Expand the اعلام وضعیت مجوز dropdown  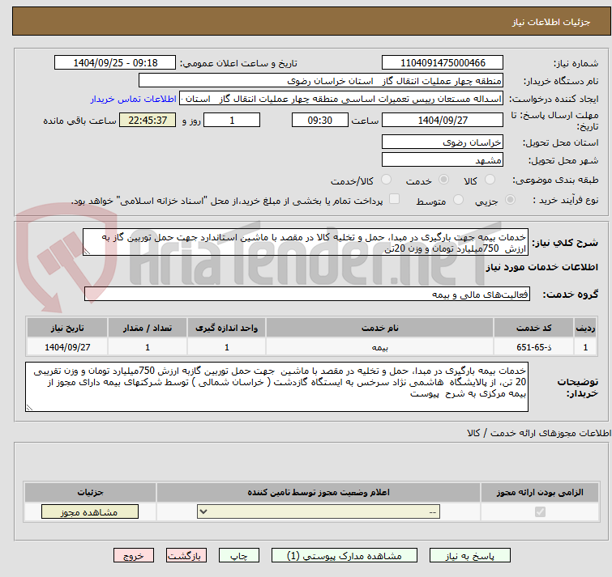click(x=320, y=512)
